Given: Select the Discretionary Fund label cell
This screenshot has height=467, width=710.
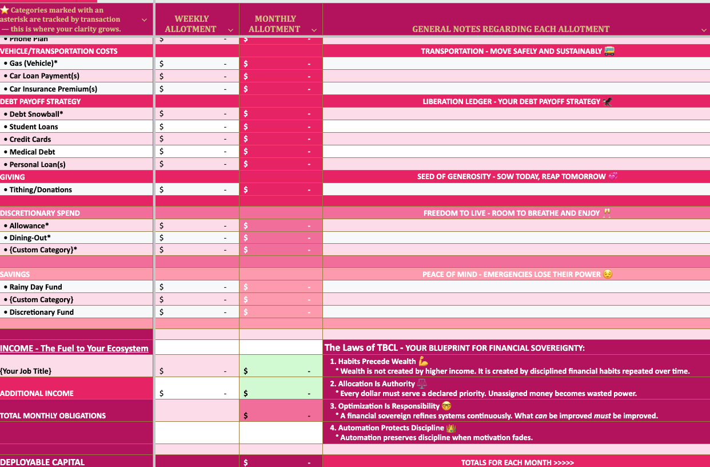Looking at the screenshot, I should tap(77, 312).
